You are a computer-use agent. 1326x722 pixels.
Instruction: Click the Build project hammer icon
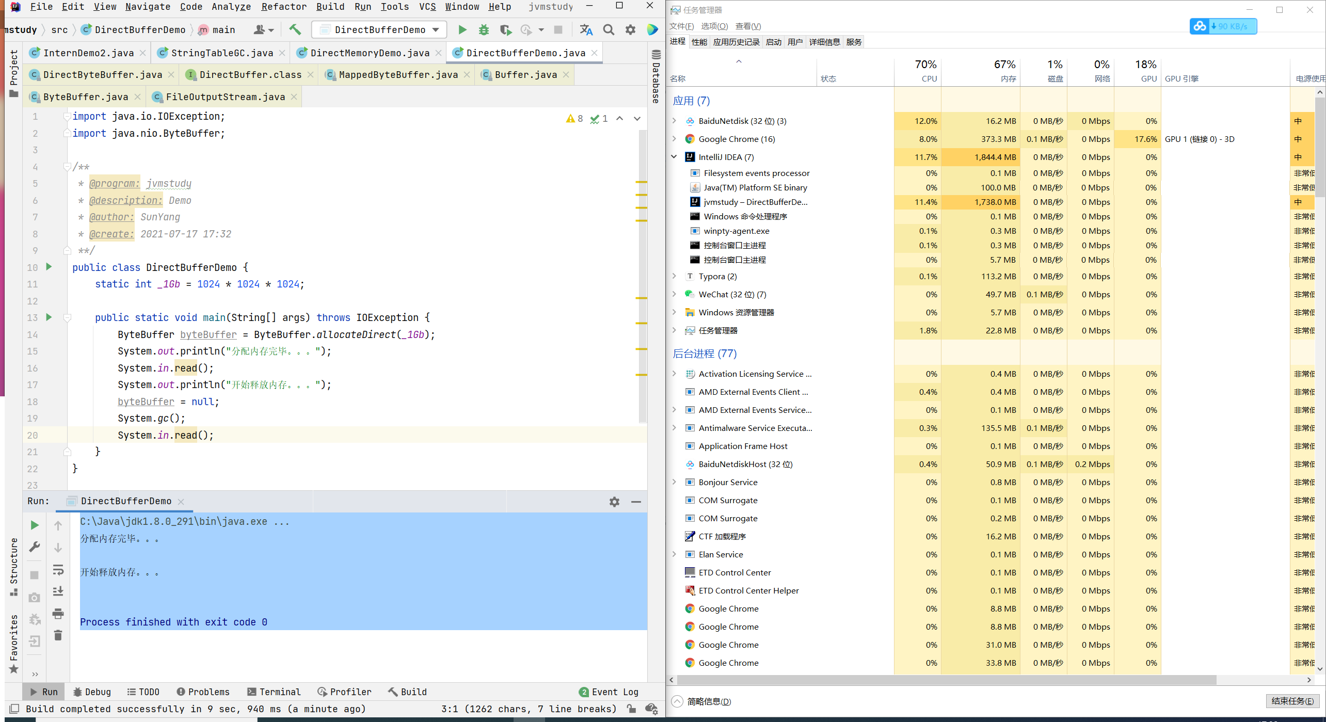(x=295, y=30)
